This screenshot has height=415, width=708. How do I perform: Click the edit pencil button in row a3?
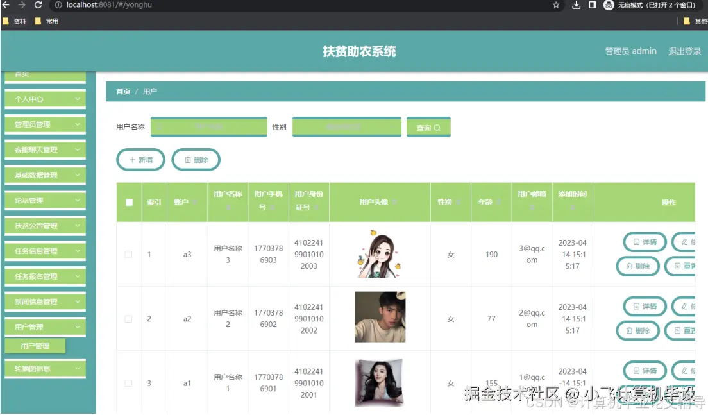(x=684, y=242)
